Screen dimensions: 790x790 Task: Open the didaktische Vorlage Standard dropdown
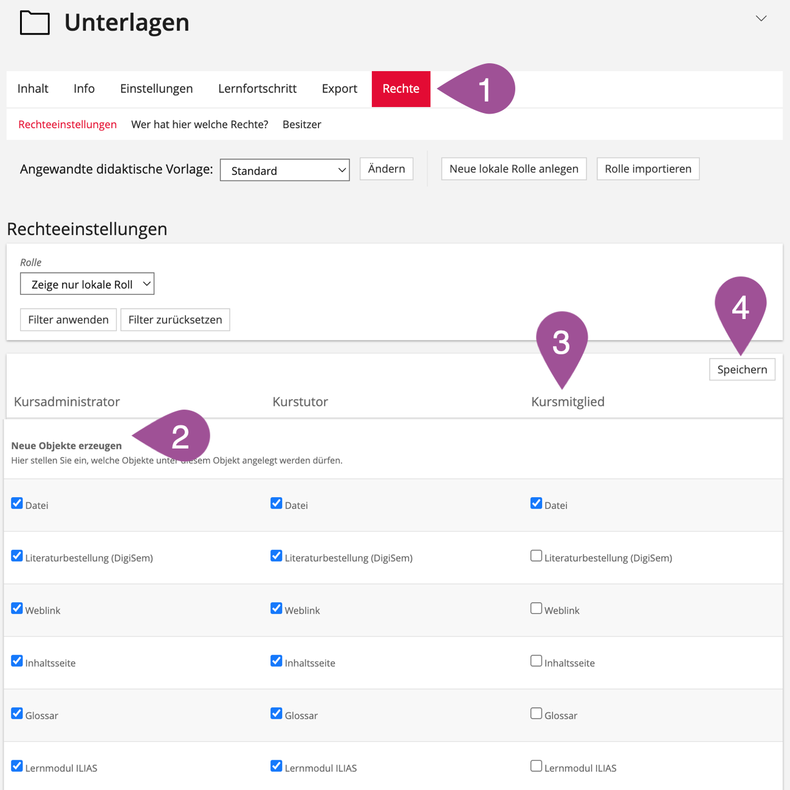(284, 170)
